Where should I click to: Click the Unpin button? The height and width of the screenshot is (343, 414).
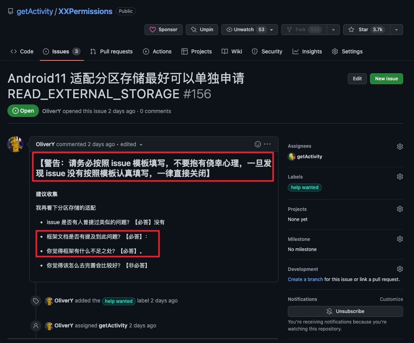tap(202, 30)
